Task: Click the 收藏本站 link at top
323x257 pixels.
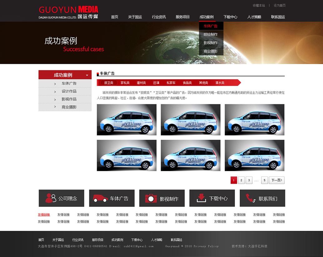Action: 259,6
